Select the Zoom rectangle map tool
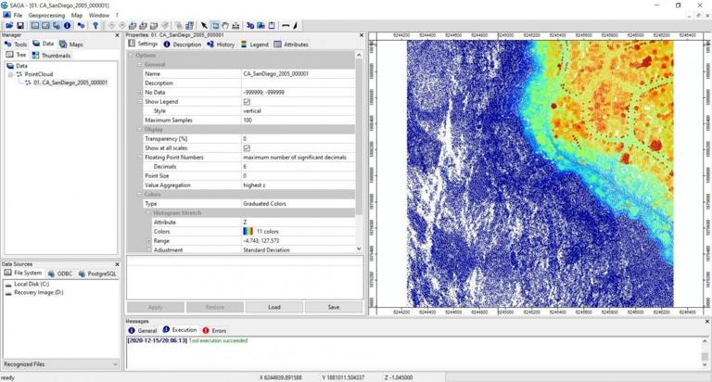 coord(215,26)
